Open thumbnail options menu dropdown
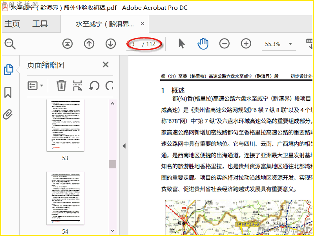Screen dimensions: 314x236 click(35, 86)
